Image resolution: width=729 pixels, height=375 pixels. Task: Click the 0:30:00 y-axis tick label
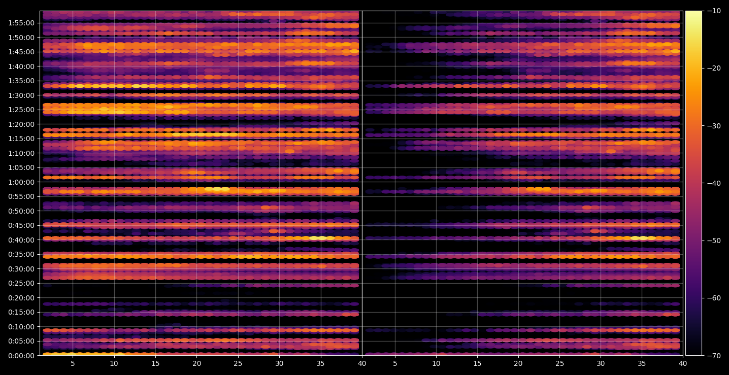tap(21, 268)
